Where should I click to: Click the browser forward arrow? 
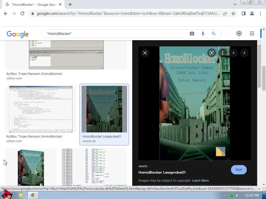(14, 13)
